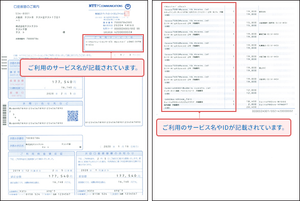Select the note SuitePROv4-N1000
The height and width of the screenshot is (201, 300).
[x=273, y=102]
